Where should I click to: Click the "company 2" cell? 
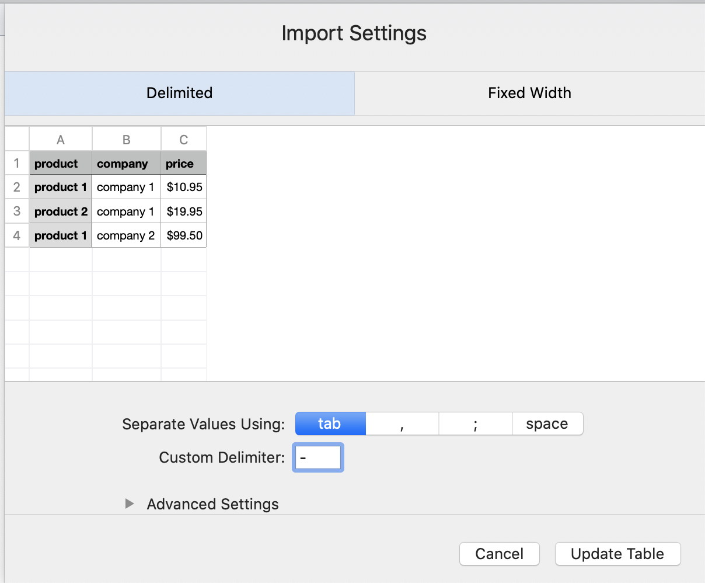pyautogui.click(x=126, y=235)
